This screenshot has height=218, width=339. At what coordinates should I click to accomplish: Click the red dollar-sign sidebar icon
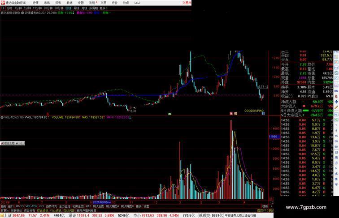click(336, 97)
